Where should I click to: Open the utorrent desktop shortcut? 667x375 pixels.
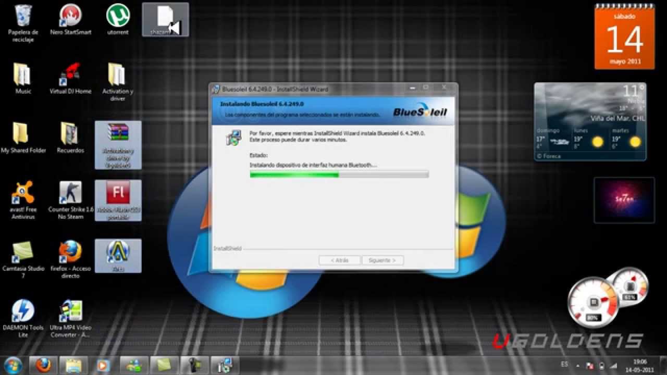coord(118,20)
